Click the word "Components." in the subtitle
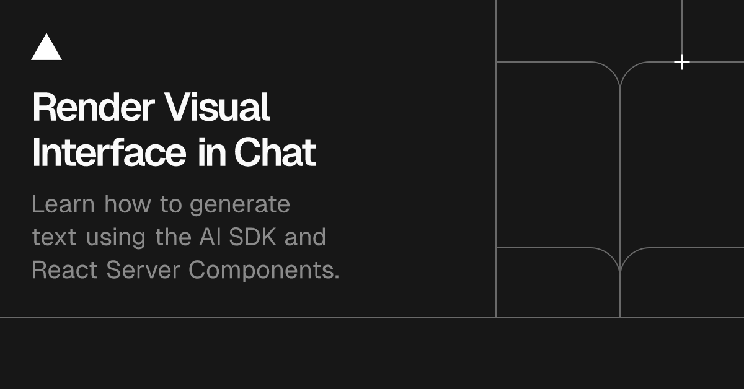 264,272
